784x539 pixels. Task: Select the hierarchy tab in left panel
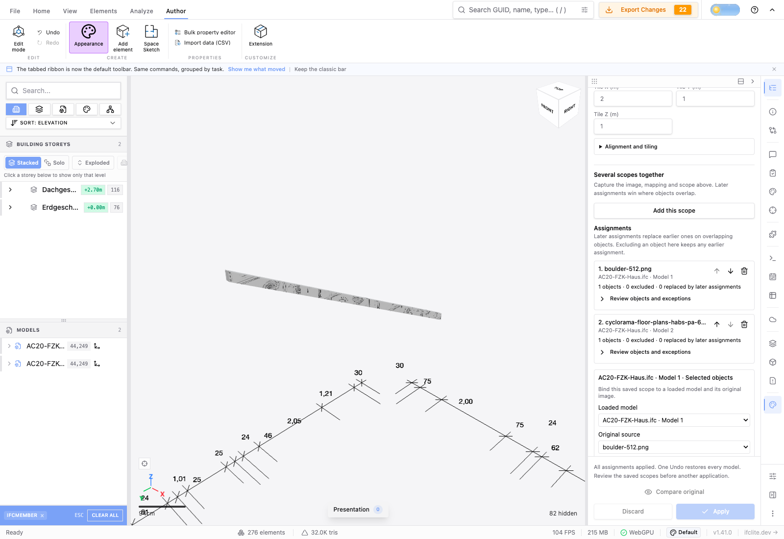110,109
